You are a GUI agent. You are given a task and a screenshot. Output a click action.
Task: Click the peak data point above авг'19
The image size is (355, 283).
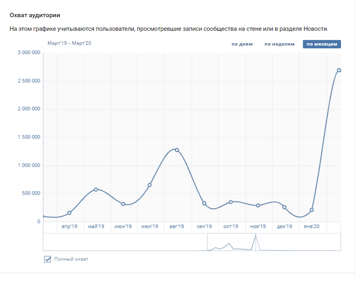(176, 149)
